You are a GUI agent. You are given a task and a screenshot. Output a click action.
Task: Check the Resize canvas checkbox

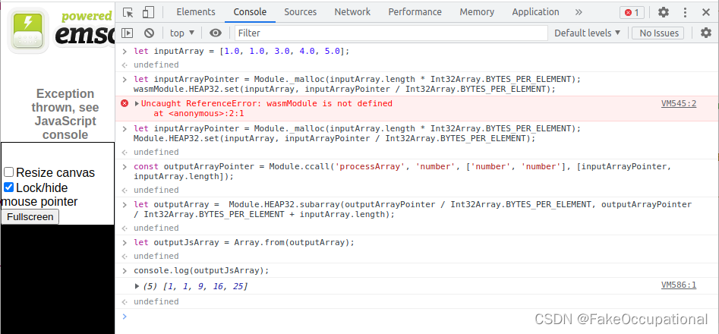(8, 172)
